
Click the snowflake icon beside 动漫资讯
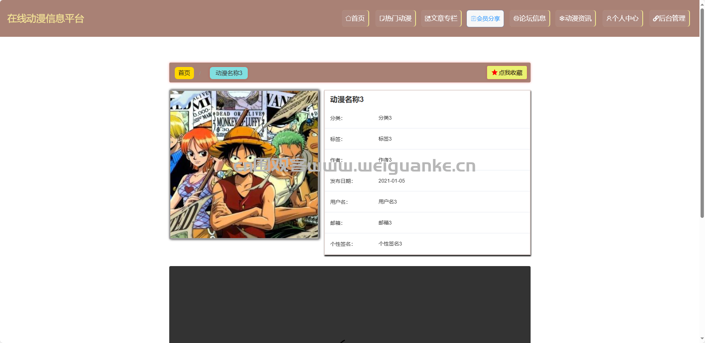click(x=562, y=18)
